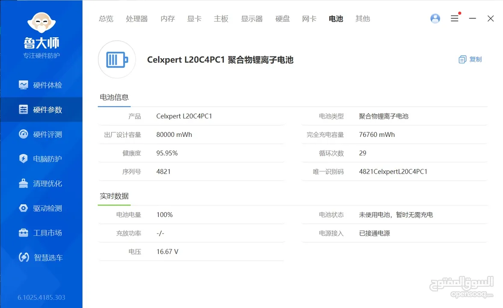Click product value Celxpert L20C4PC1
Viewport: 503px width, 308px height.
(x=184, y=116)
